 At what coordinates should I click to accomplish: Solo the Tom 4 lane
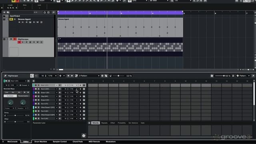point(39,104)
